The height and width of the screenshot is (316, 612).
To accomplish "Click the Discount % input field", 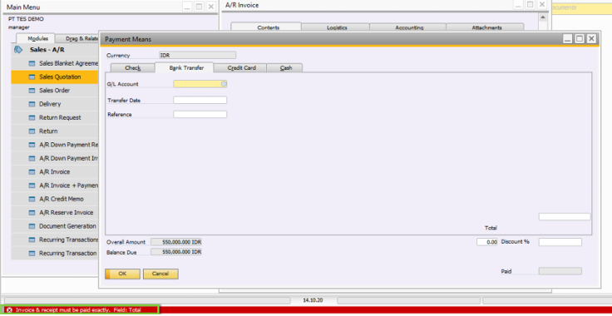I will tap(560, 242).
